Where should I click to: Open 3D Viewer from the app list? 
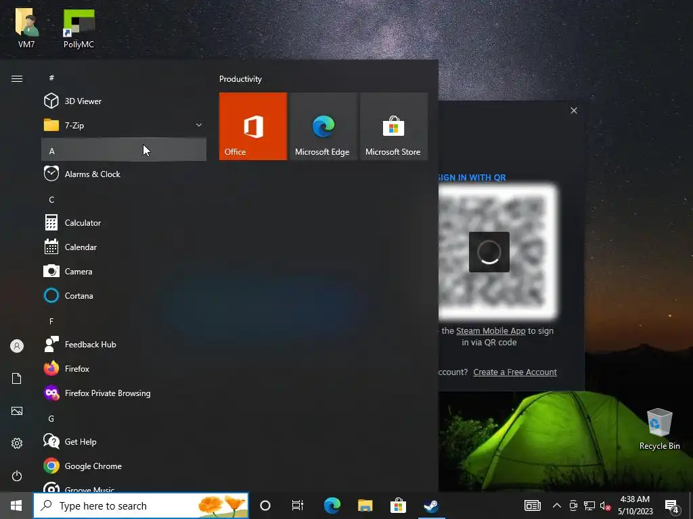click(x=124, y=101)
